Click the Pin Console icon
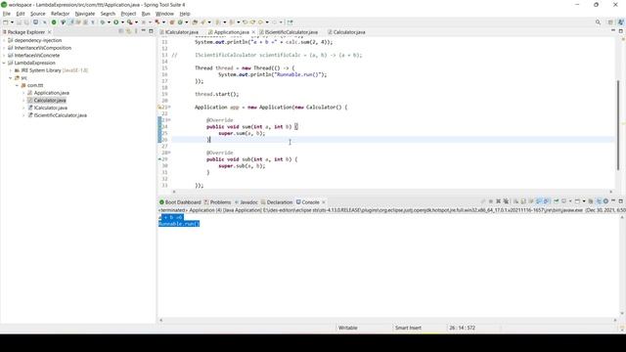626x352 pixels. point(556,201)
